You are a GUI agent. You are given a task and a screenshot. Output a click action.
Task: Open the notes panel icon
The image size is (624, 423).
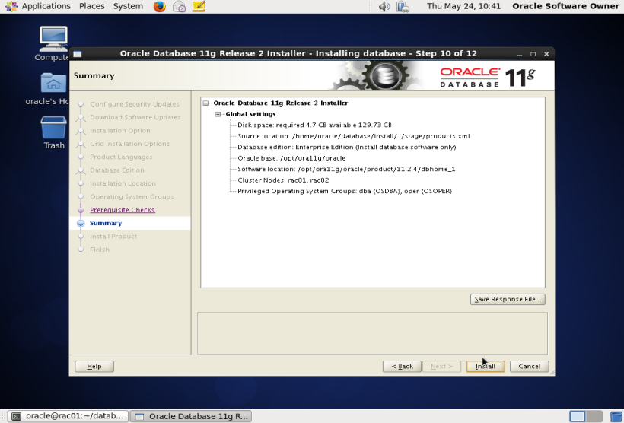coord(199,6)
